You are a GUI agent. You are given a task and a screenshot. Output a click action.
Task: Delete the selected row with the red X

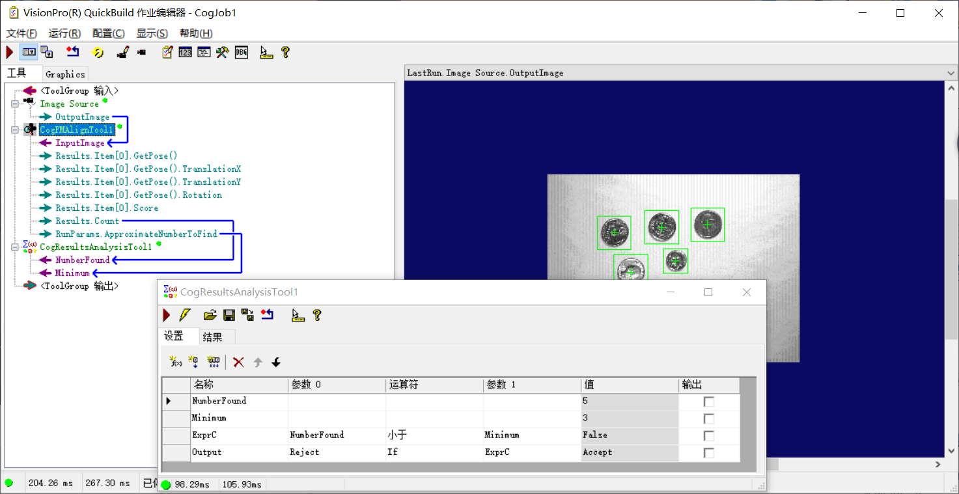239,362
